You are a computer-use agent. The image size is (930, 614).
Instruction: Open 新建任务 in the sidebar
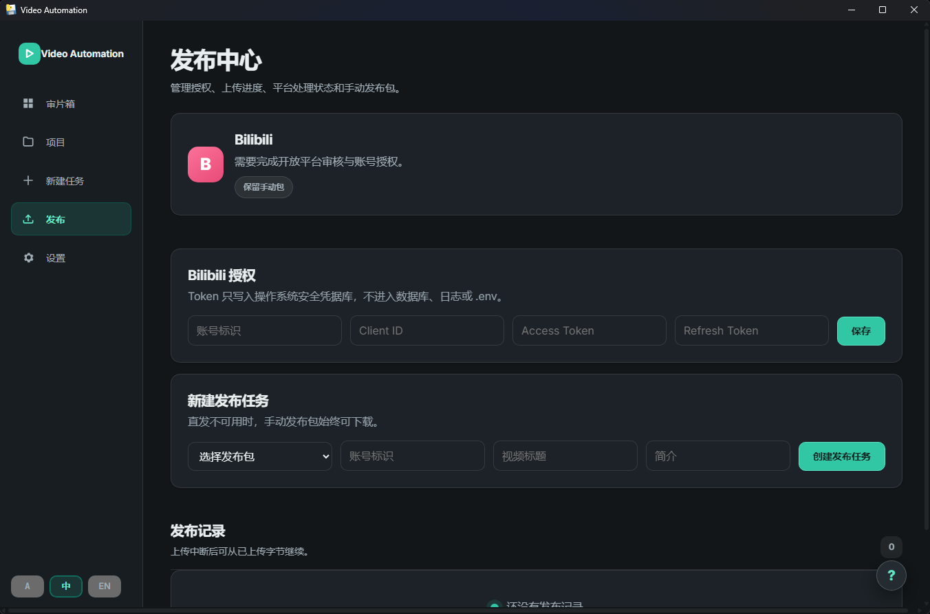(x=71, y=180)
